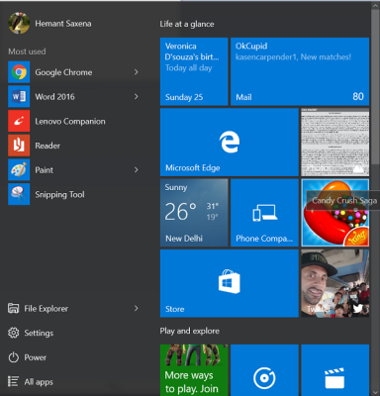Viewport: 380px width, 396px height.
Task: Launch the Candy Crush Saga tile
Action: pos(335,213)
